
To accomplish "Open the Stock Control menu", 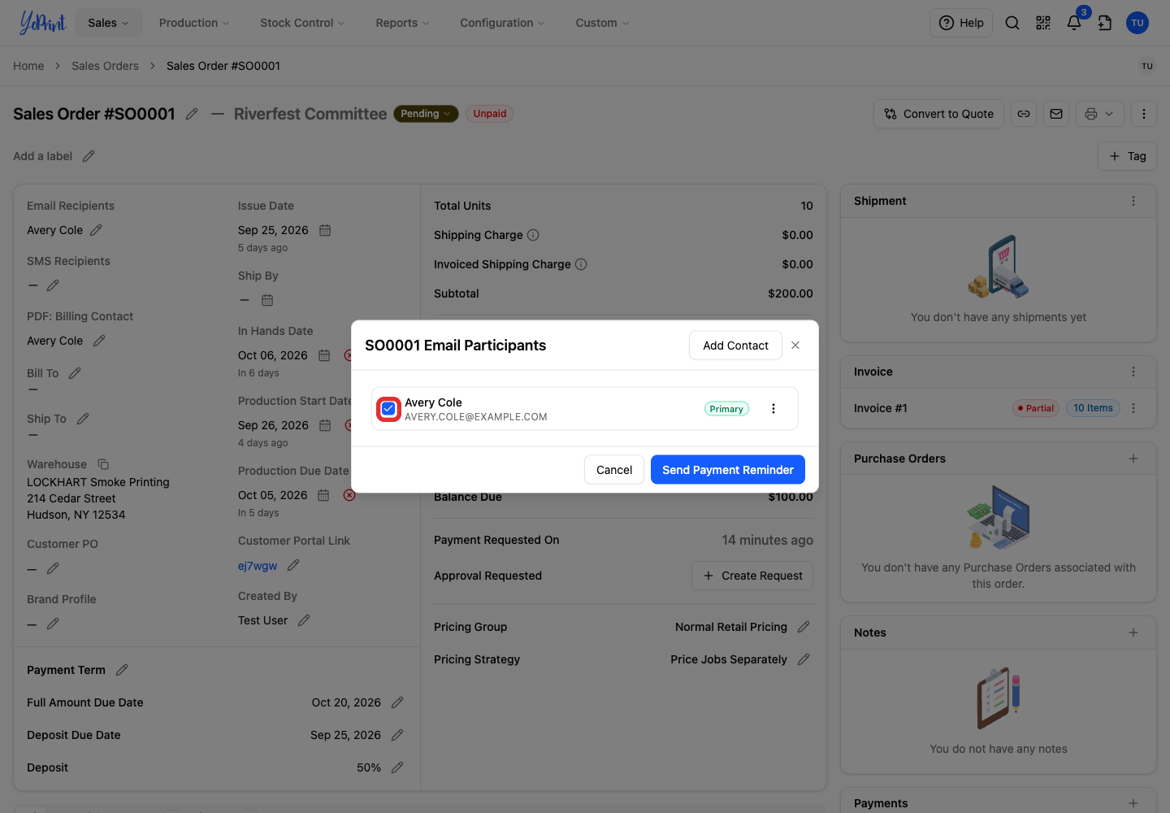I will point(302,23).
